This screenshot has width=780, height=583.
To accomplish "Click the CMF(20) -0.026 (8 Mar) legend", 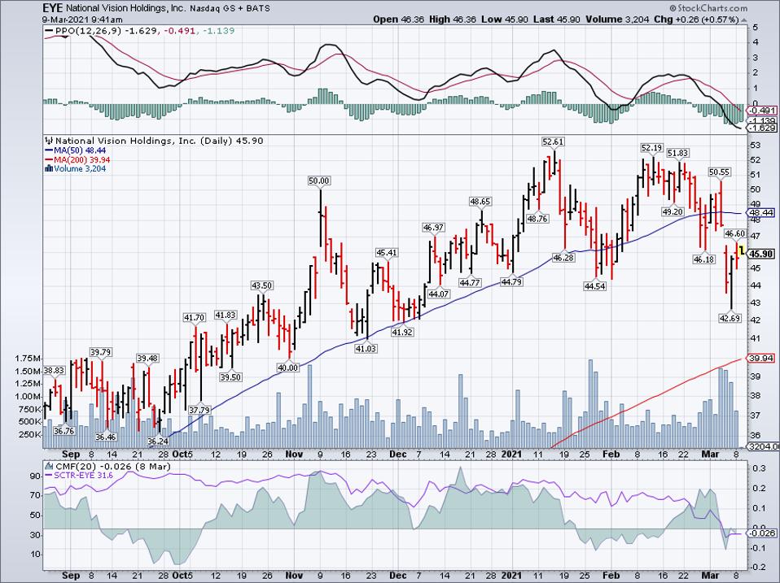I will 113,467.
